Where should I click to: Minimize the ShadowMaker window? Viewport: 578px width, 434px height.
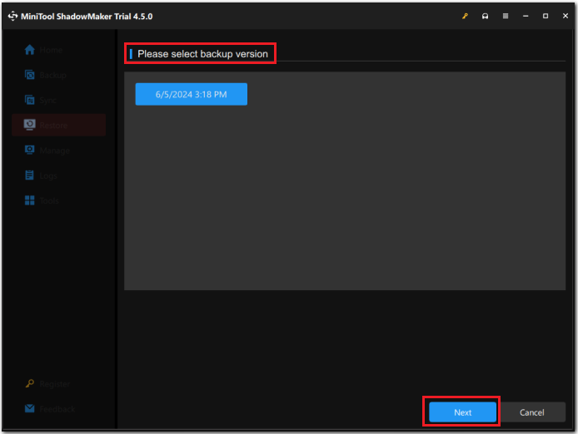point(526,16)
